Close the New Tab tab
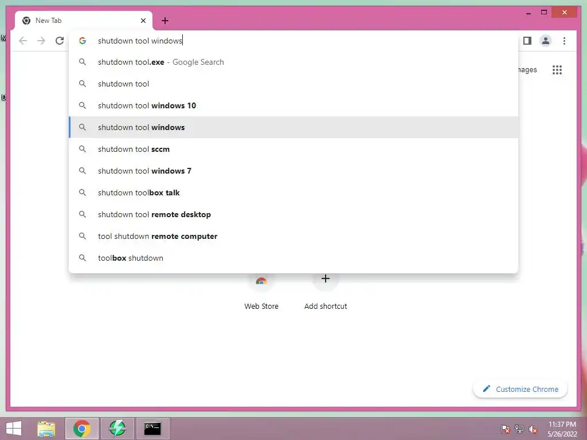 pyautogui.click(x=143, y=21)
